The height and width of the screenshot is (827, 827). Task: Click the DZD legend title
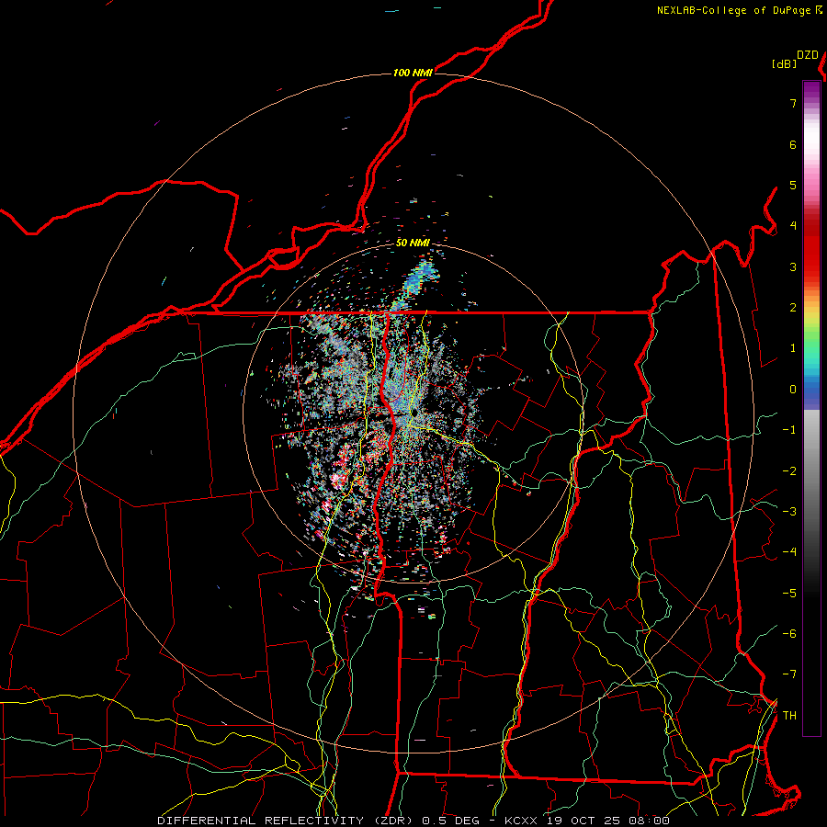coord(808,55)
